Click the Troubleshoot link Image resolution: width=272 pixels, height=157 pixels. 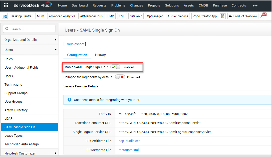pos(75,44)
